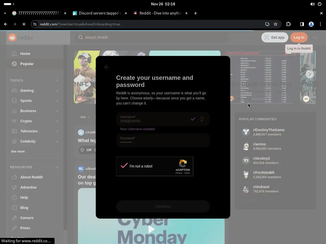
Task: Click the reCAPTCHA logo
Action: pos(183,163)
